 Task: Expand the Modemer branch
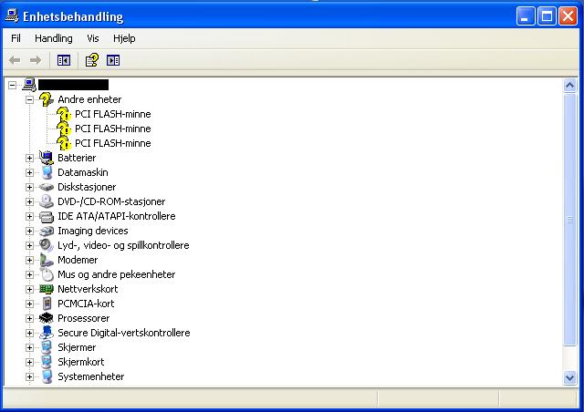click(29, 260)
